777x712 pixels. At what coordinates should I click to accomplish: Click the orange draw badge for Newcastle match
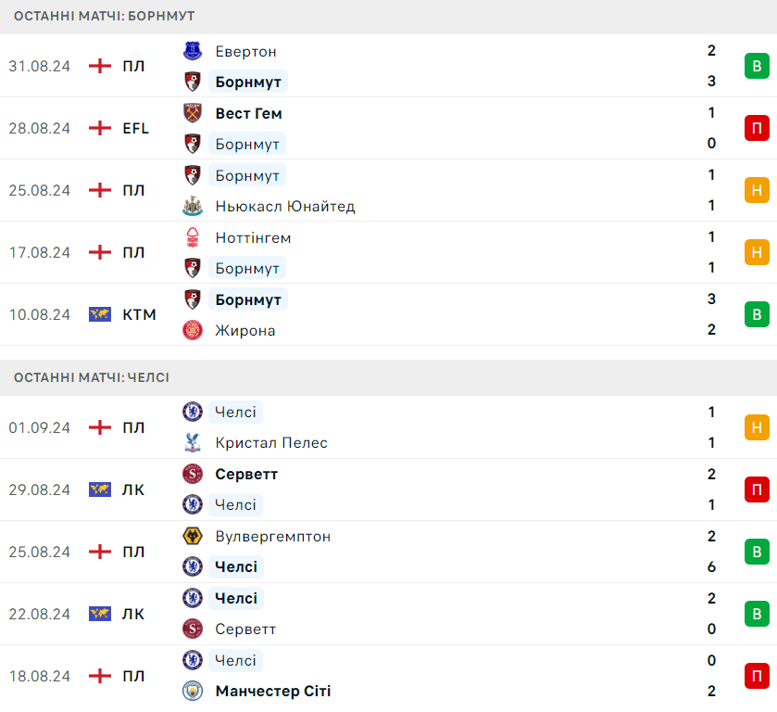point(757,190)
